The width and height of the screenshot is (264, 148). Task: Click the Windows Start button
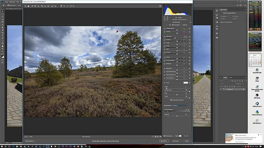coord(2,146)
